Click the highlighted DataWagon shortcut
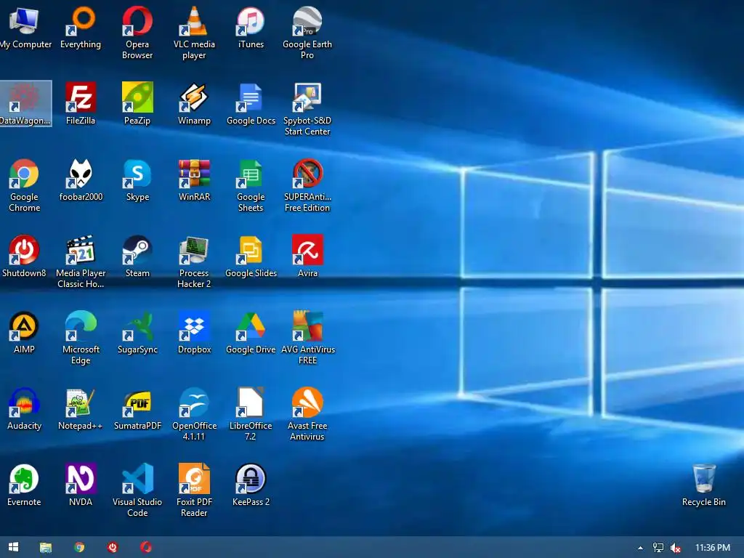Image resolution: width=744 pixels, height=558 pixels. (25, 103)
